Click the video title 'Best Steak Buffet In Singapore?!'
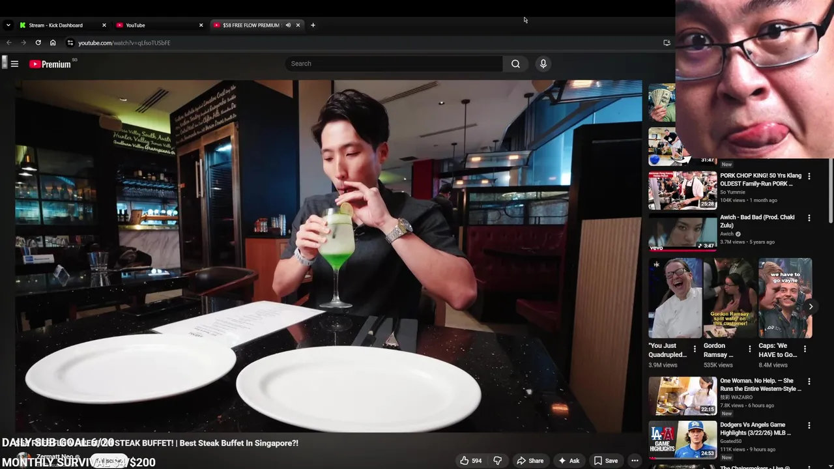The image size is (834, 469). pos(239,443)
